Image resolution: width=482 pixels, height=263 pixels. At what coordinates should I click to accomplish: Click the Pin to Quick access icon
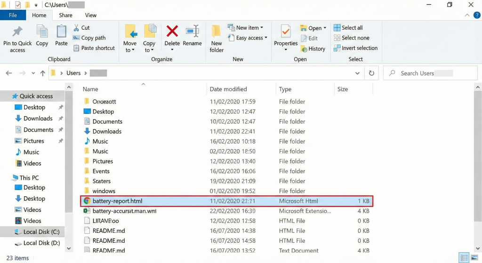point(17,33)
